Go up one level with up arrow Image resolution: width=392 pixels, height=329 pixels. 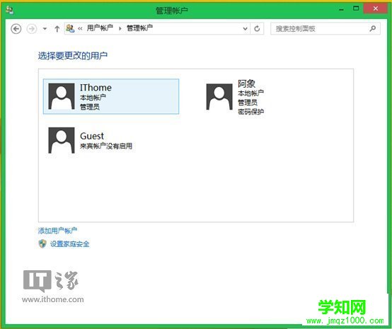pyautogui.click(x=57, y=29)
